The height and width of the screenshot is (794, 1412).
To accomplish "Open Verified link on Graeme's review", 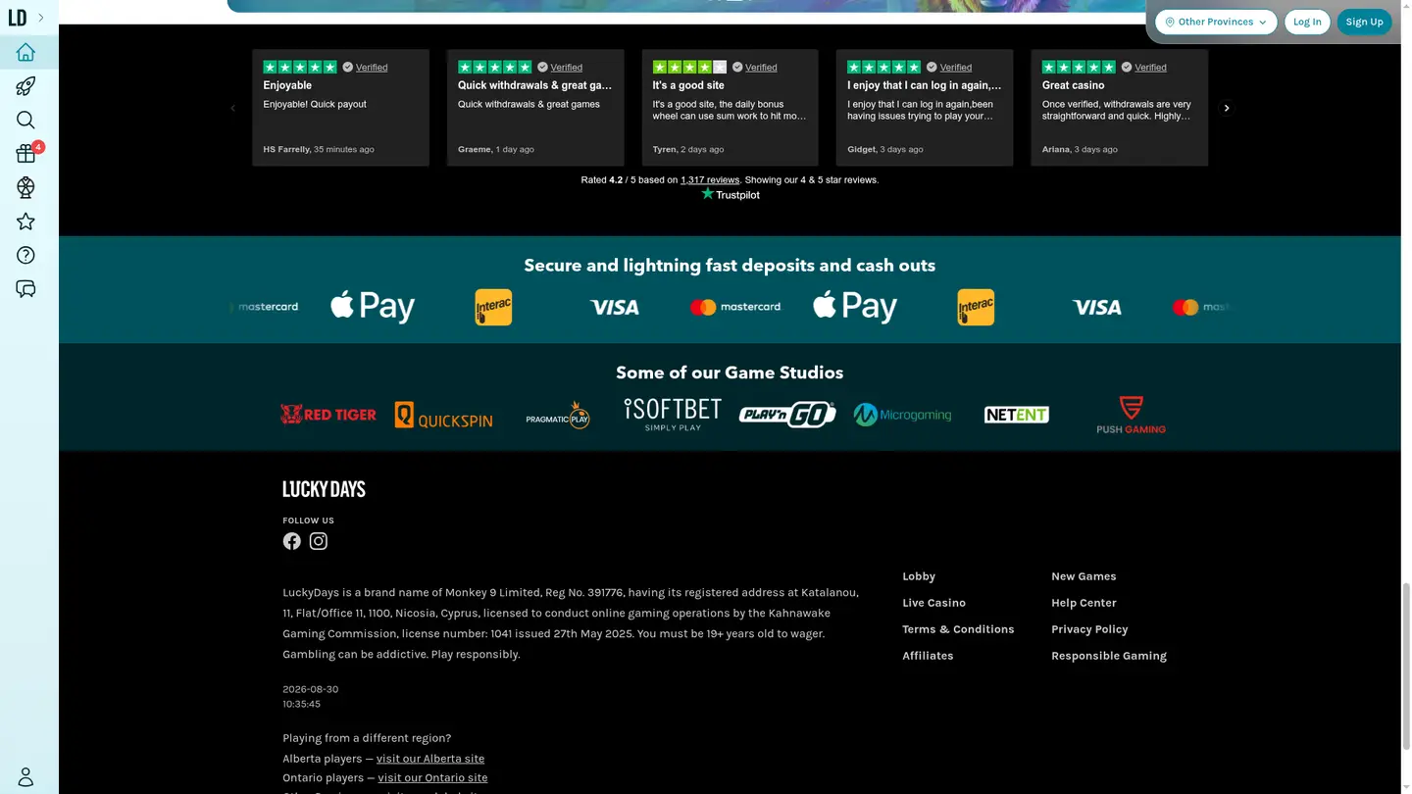I will 566,68.
